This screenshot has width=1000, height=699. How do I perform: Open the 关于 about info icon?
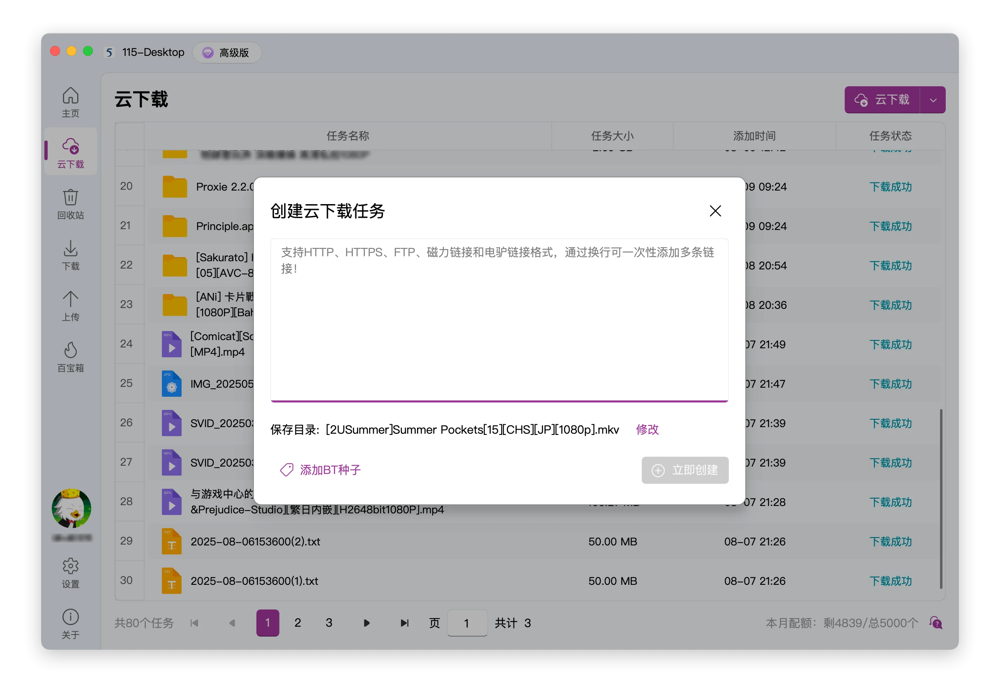coord(71,623)
